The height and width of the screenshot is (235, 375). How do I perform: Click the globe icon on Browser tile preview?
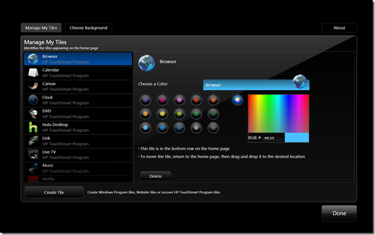(x=300, y=81)
